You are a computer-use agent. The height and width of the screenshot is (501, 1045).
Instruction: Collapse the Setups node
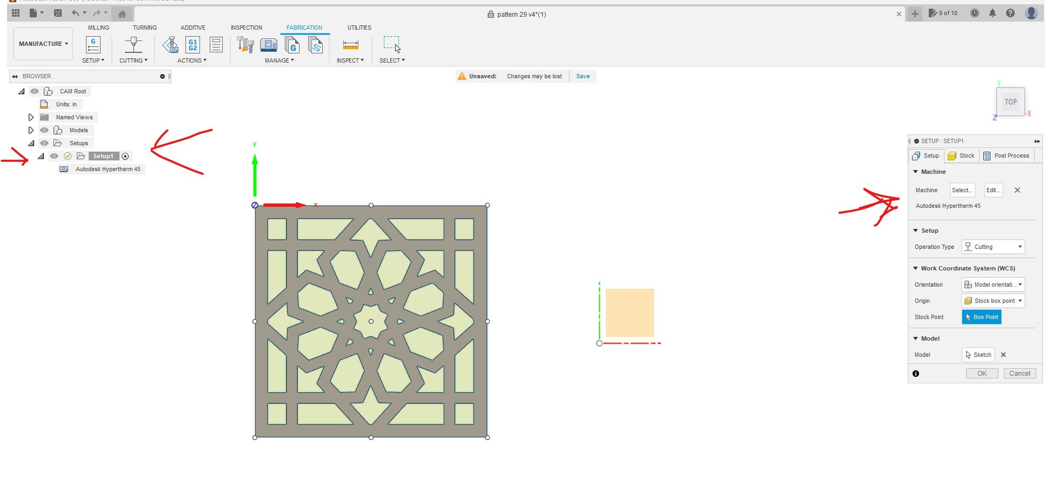[31, 143]
